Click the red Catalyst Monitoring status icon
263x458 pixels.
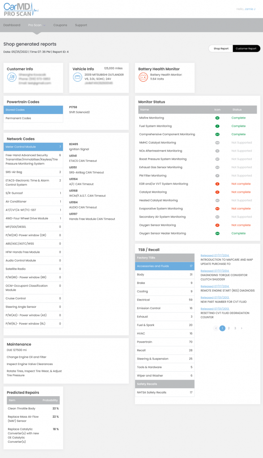tap(217, 192)
